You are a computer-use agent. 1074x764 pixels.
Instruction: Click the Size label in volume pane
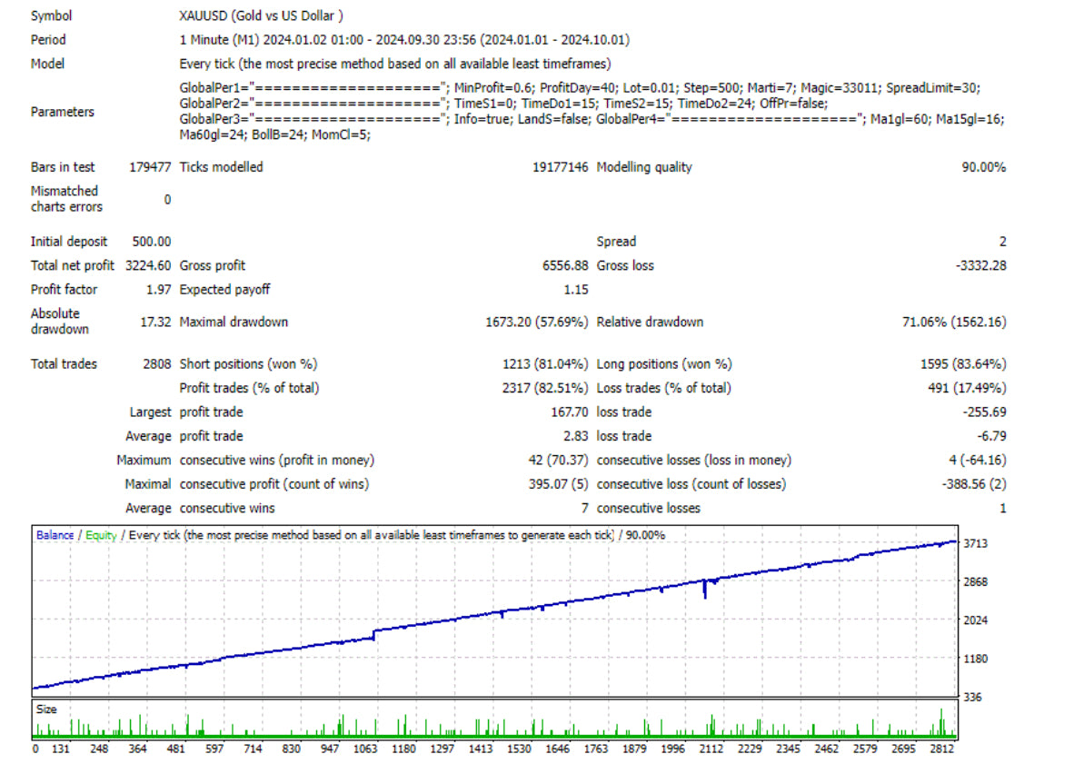pyautogui.click(x=46, y=709)
